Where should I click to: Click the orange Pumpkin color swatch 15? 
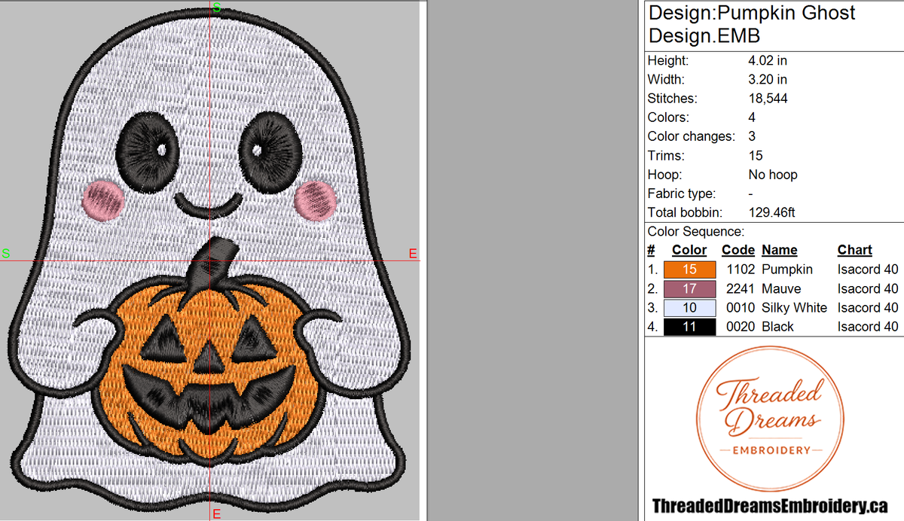(x=689, y=270)
